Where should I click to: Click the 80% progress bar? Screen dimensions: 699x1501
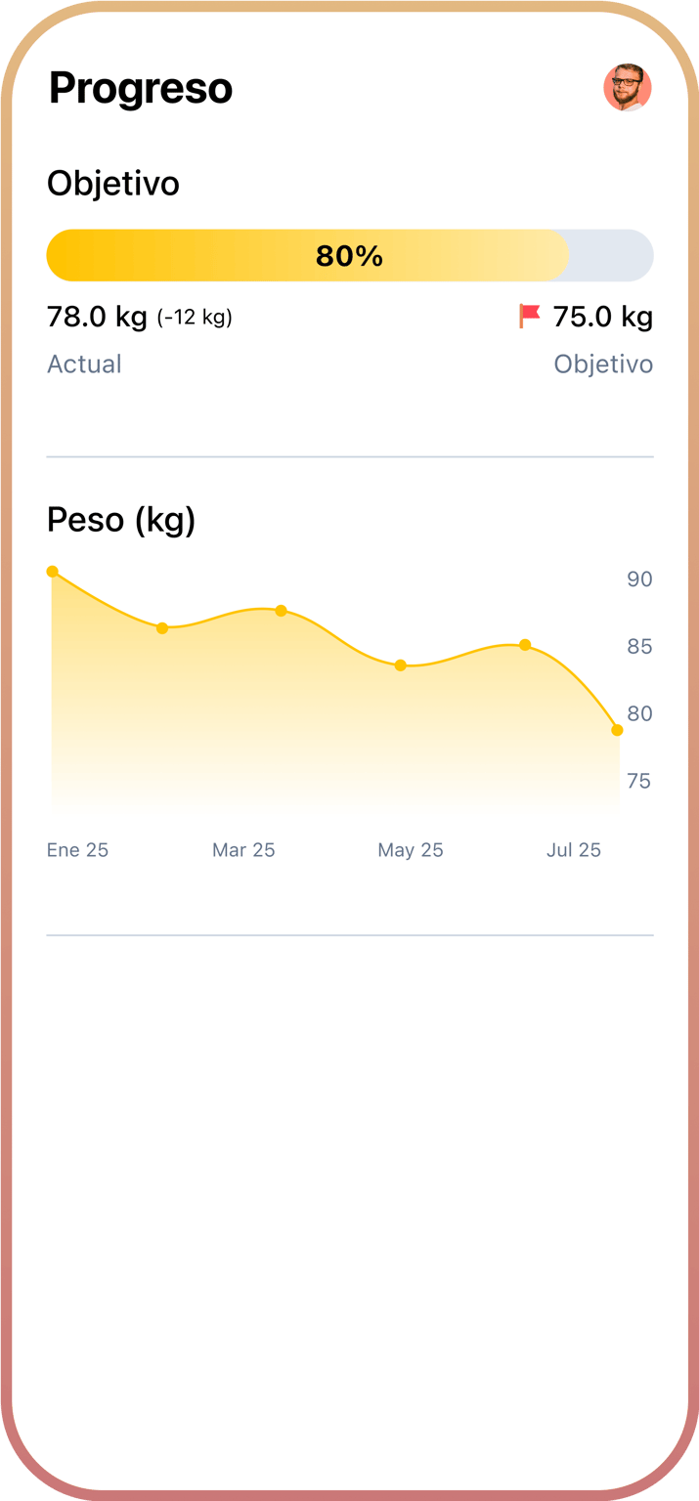point(350,255)
